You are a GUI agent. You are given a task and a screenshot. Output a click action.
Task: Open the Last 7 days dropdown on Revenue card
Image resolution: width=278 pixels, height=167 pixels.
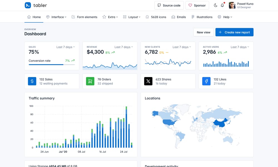click(123, 47)
